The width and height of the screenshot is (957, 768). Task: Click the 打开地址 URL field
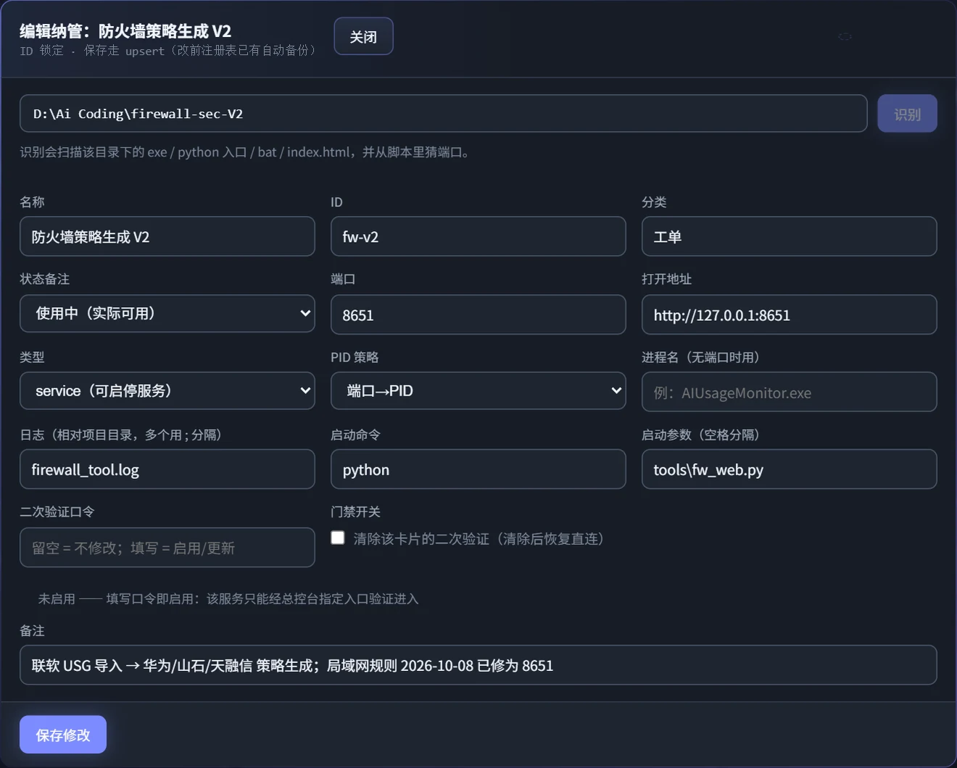tap(789, 314)
